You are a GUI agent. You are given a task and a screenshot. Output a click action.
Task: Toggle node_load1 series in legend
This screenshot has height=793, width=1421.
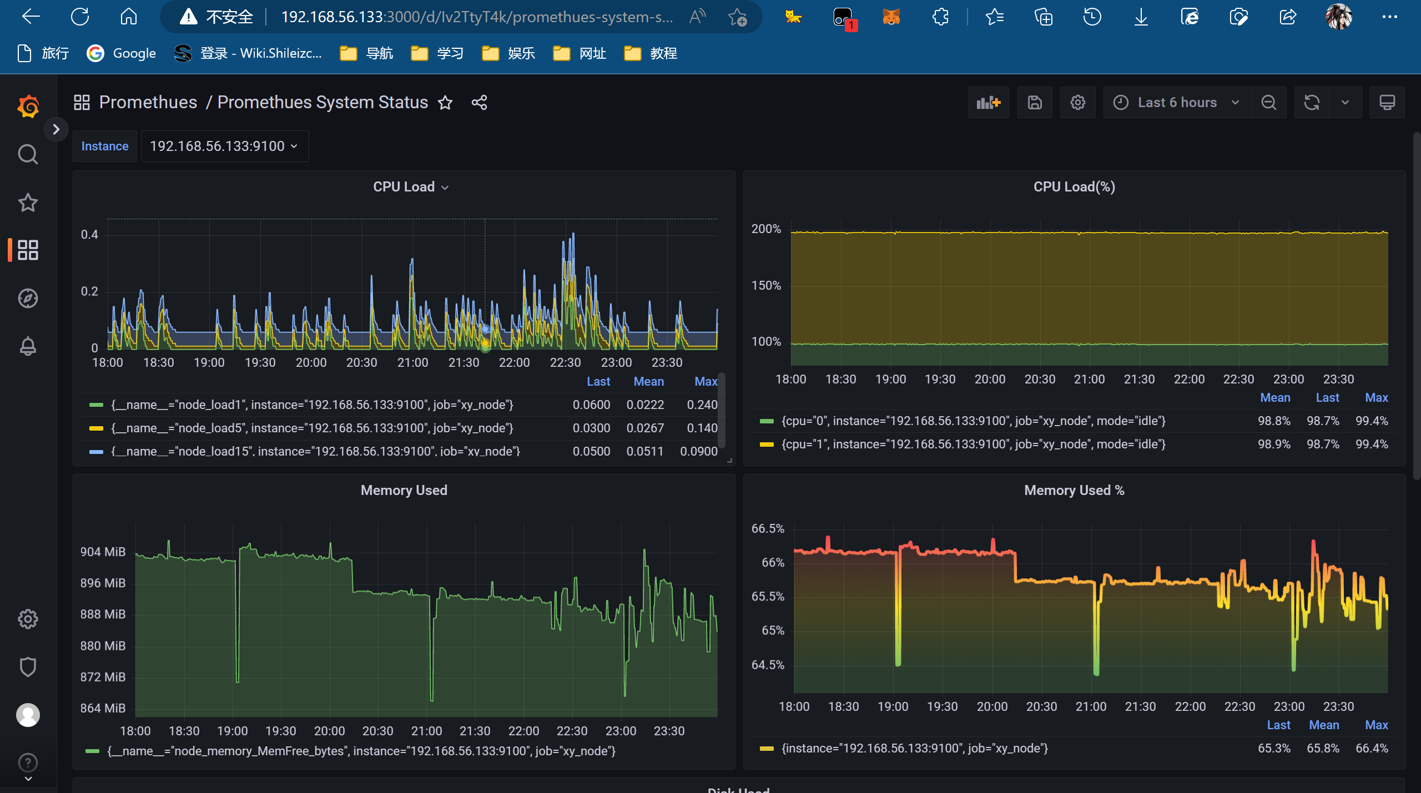(x=312, y=405)
